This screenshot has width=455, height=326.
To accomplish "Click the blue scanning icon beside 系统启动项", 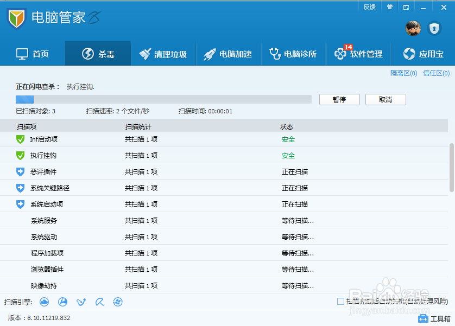I will [x=20, y=204].
